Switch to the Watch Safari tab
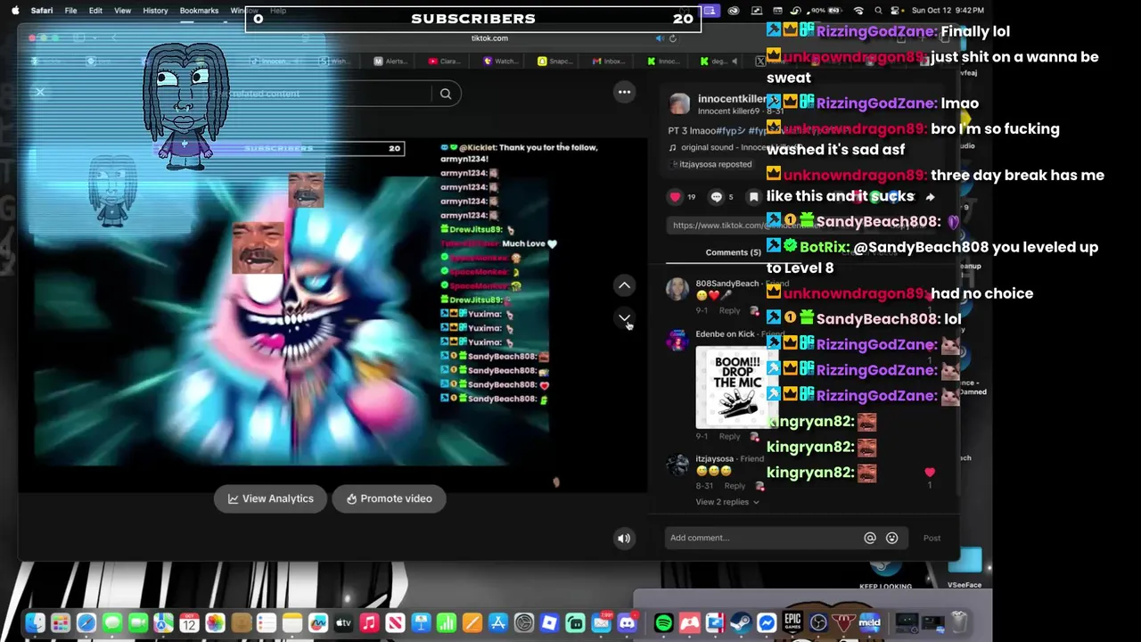Screen dimensions: 1141x642 click(x=498, y=62)
